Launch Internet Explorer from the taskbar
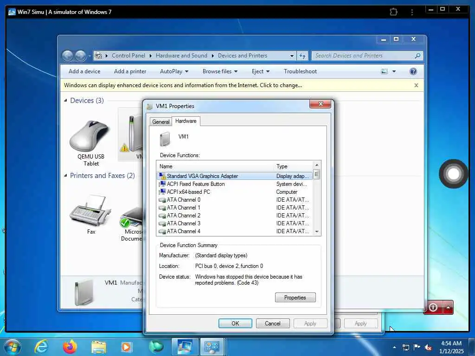Image resolution: width=475 pixels, height=356 pixels. coord(41,347)
